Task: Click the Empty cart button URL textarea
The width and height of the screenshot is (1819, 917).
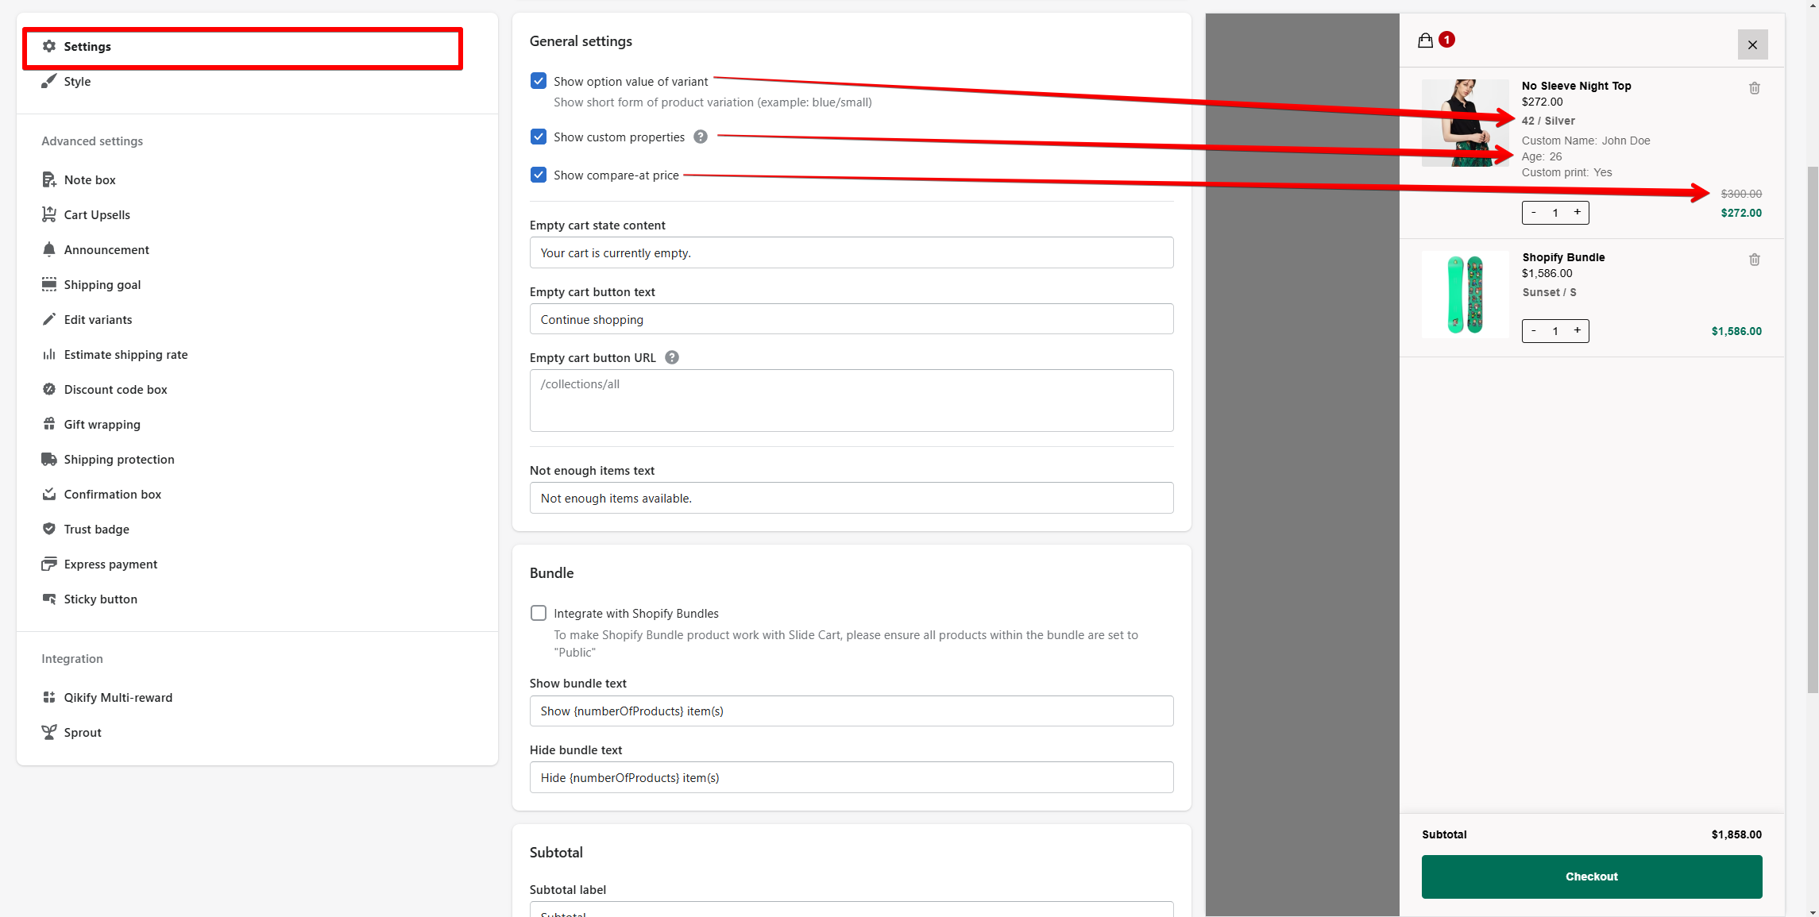Action: coord(852,400)
